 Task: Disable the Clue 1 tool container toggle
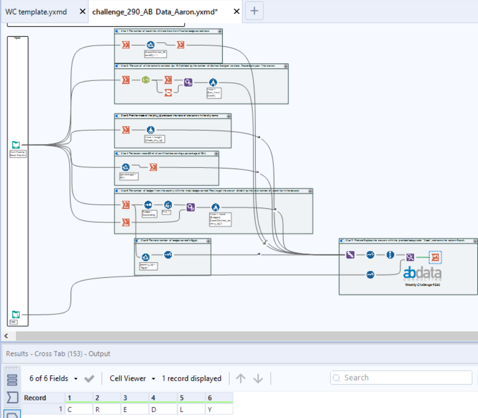point(117,31)
